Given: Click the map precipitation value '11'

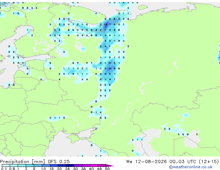Looking at the screenshot, I should (110, 63).
